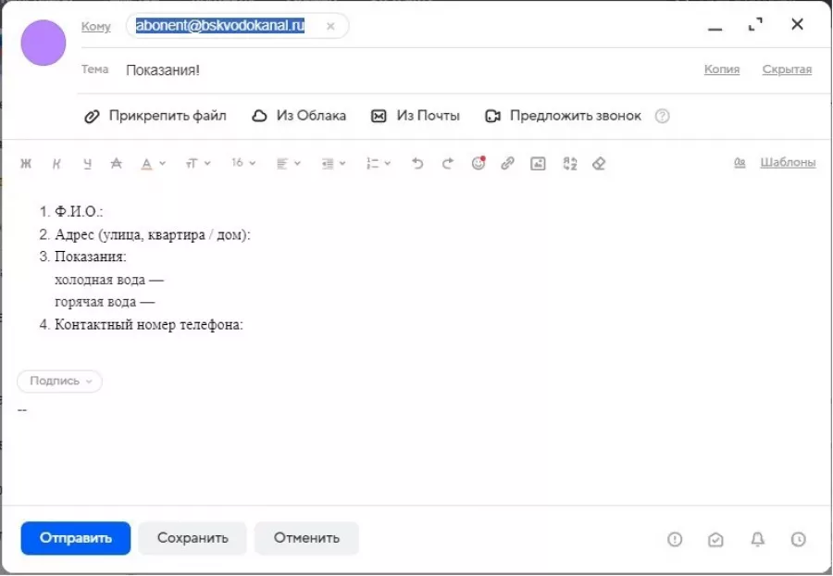Open Прикрепить файл to attach a file

155,116
